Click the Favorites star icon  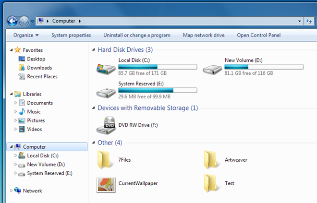click(18, 50)
